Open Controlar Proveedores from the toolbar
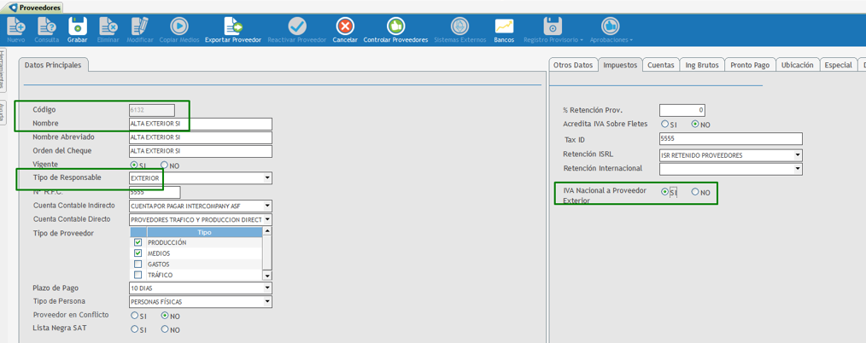Viewport: 866px width, 343px height. point(395,27)
